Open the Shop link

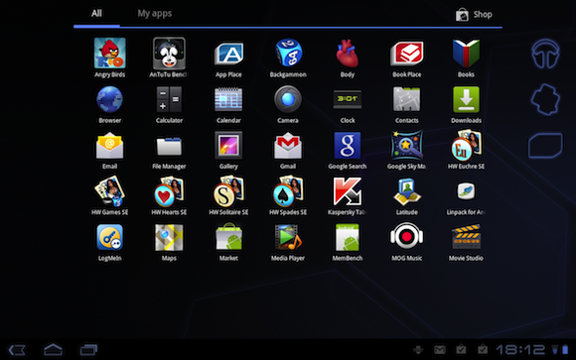474,15
